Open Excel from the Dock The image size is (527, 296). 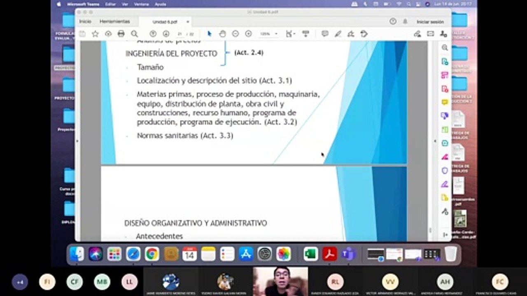coord(311,254)
